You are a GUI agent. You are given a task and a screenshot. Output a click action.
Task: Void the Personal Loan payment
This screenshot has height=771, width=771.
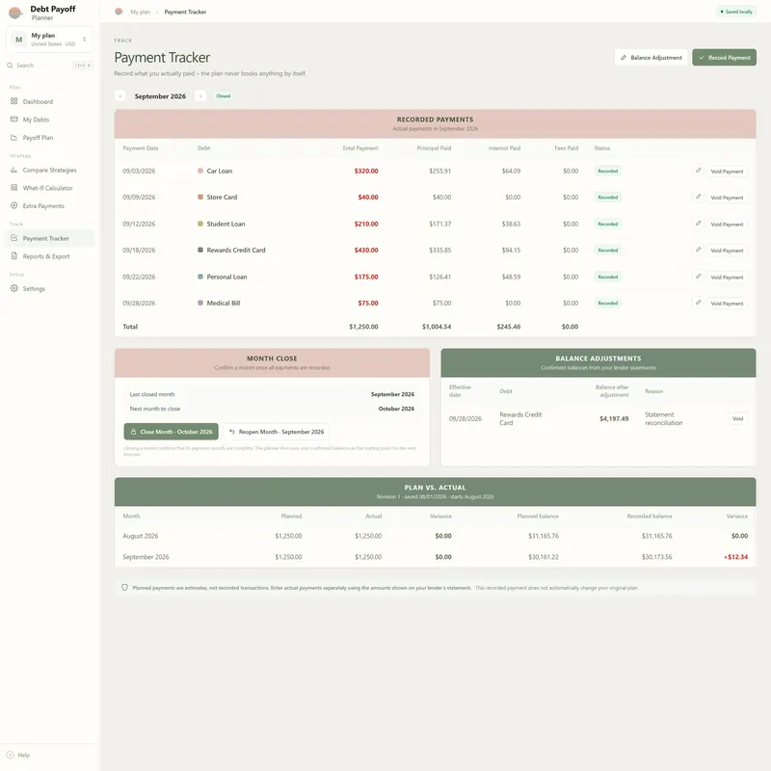pyautogui.click(x=727, y=277)
